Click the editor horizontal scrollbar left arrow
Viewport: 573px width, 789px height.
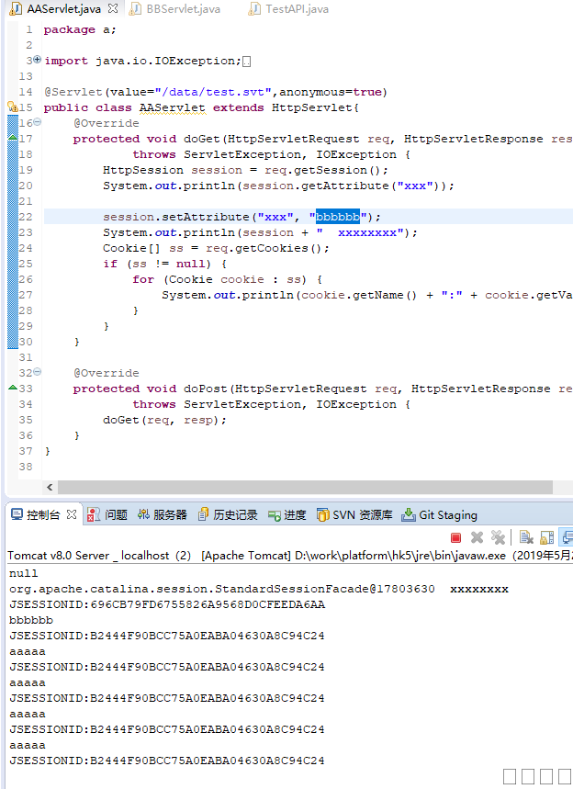tap(51, 488)
